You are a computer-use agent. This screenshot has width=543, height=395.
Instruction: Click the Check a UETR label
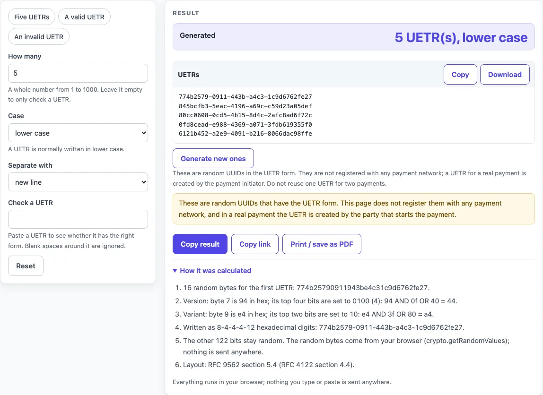coord(30,203)
